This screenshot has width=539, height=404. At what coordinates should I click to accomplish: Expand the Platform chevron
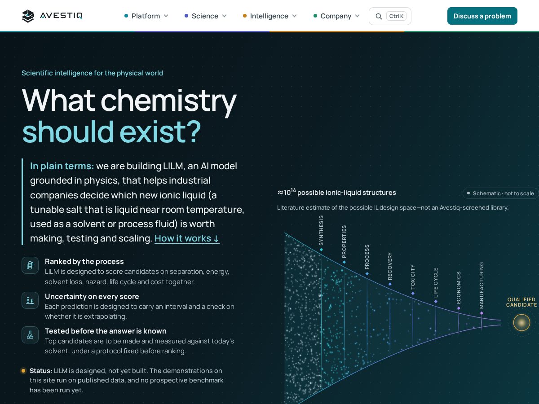click(x=166, y=16)
